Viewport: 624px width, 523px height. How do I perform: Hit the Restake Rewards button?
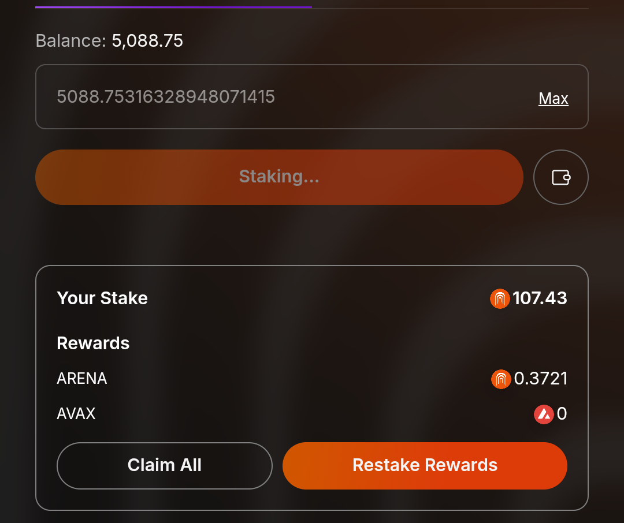coord(425,465)
